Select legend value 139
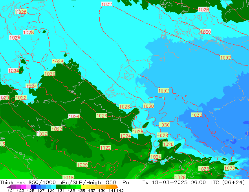 tap(102, 190)
